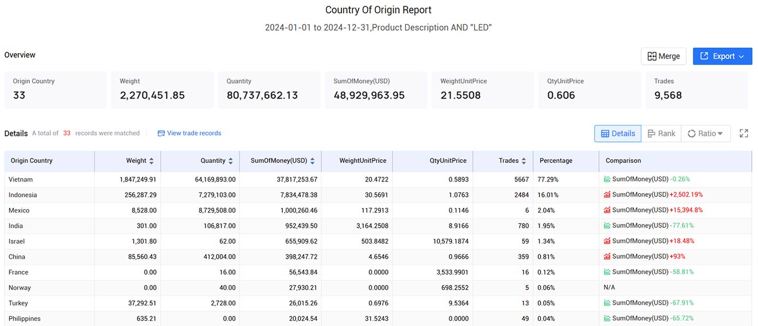Select the Indonesia origin country cell
The width and height of the screenshot is (758, 326).
pyautogui.click(x=49, y=195)
